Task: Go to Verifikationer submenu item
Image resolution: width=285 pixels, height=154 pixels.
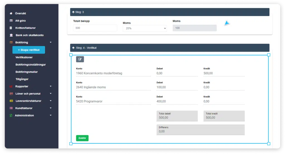Action: tap(24, 57)
